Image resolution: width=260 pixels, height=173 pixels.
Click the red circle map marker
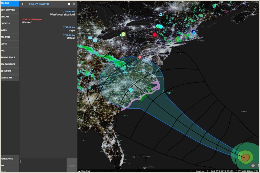[155, 35]
